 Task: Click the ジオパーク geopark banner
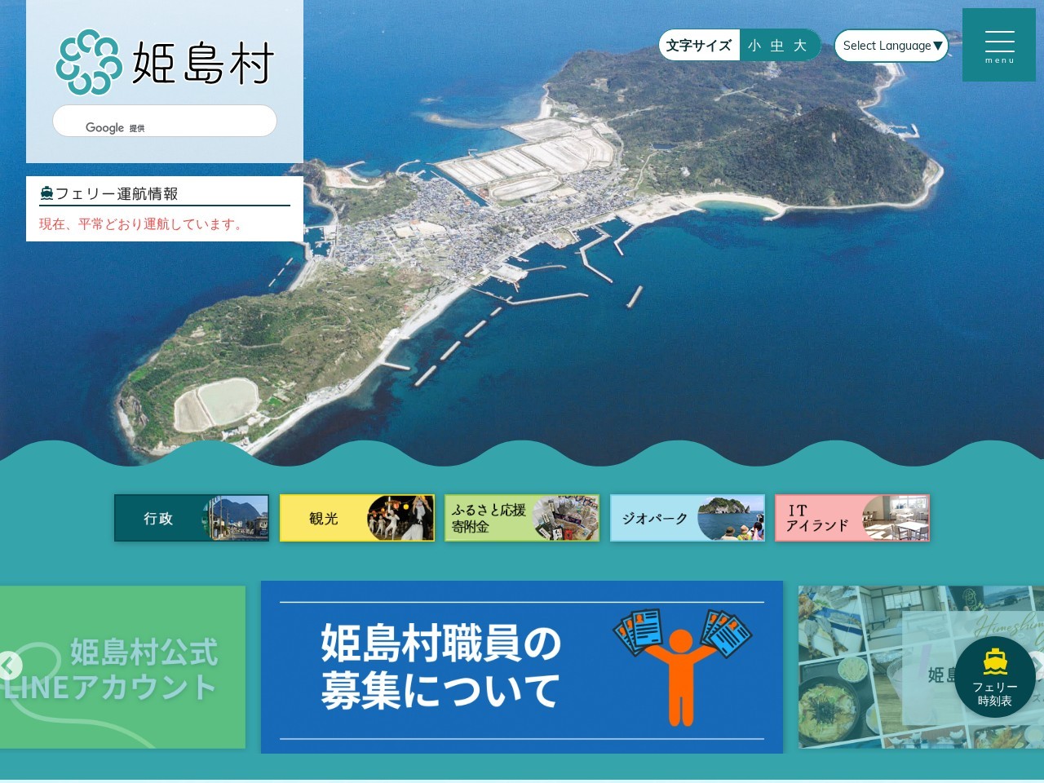(687, 518)
